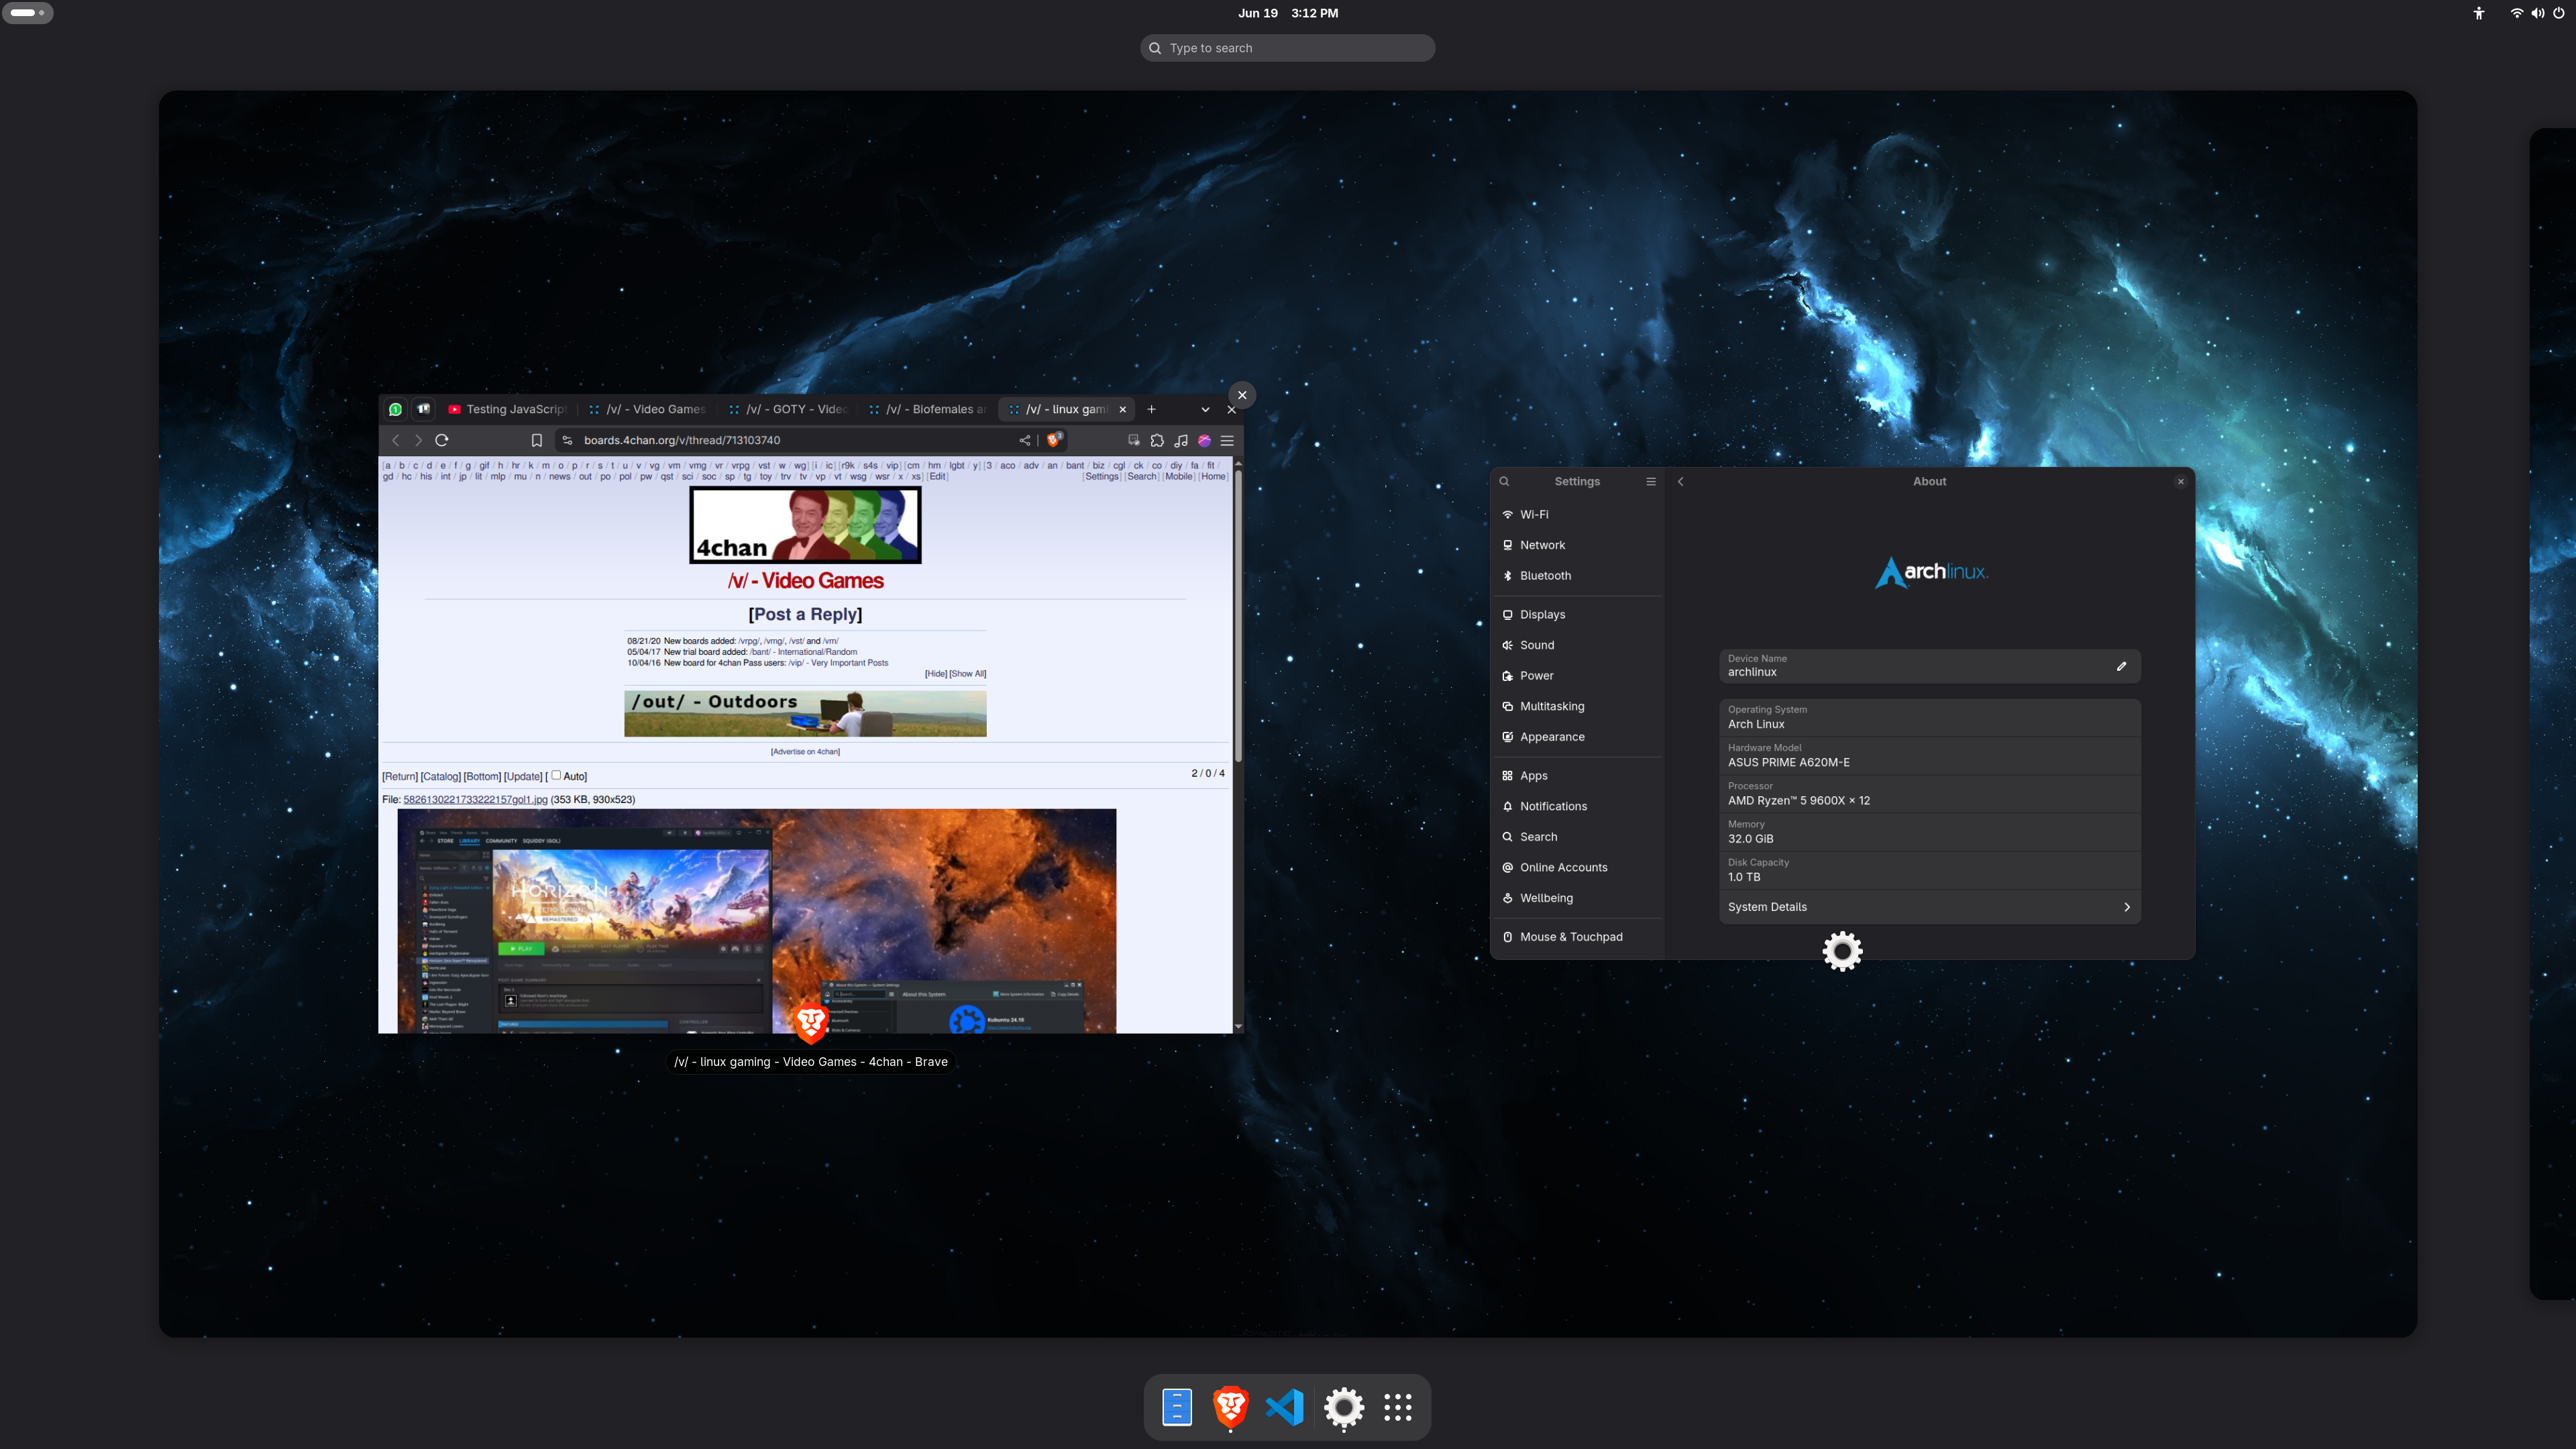Select Mouse & Touchpad in Settings sidebar
Viewport: 2576px width, 1449px height.
[1578, 937]
